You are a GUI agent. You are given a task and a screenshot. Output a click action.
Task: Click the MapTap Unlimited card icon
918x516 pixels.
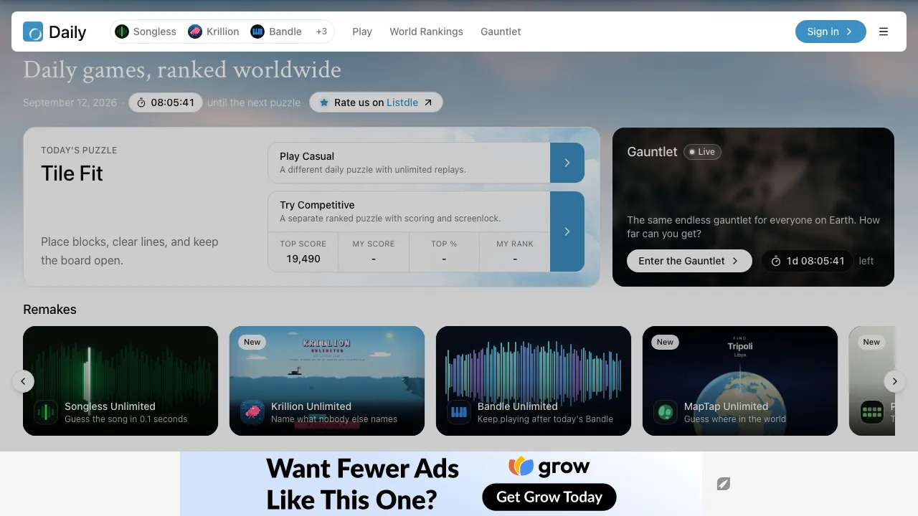666,412
